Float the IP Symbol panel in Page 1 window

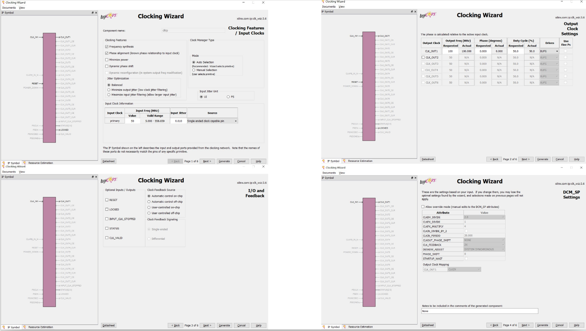click(x=92, y=13)
